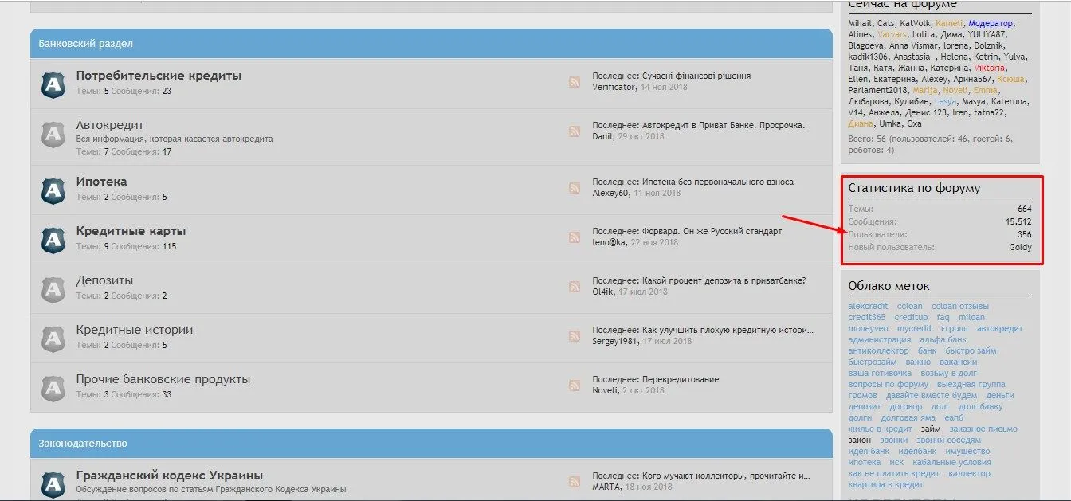Image resolution: width=1071 pixels, height=501 pixels.
Task: Select the автокредит tag in tag cloud
Action: pos(999,328)
